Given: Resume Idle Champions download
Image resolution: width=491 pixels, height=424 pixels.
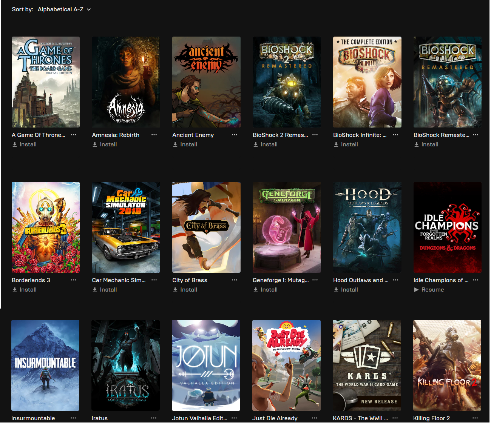Looking at the screenshot, I should (x=429, y=290).
